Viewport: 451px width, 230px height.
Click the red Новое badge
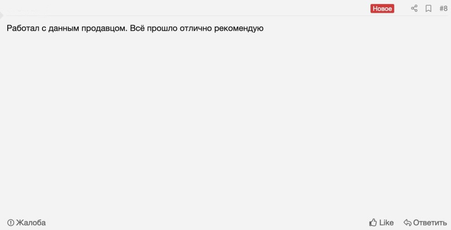click(382, 9)
